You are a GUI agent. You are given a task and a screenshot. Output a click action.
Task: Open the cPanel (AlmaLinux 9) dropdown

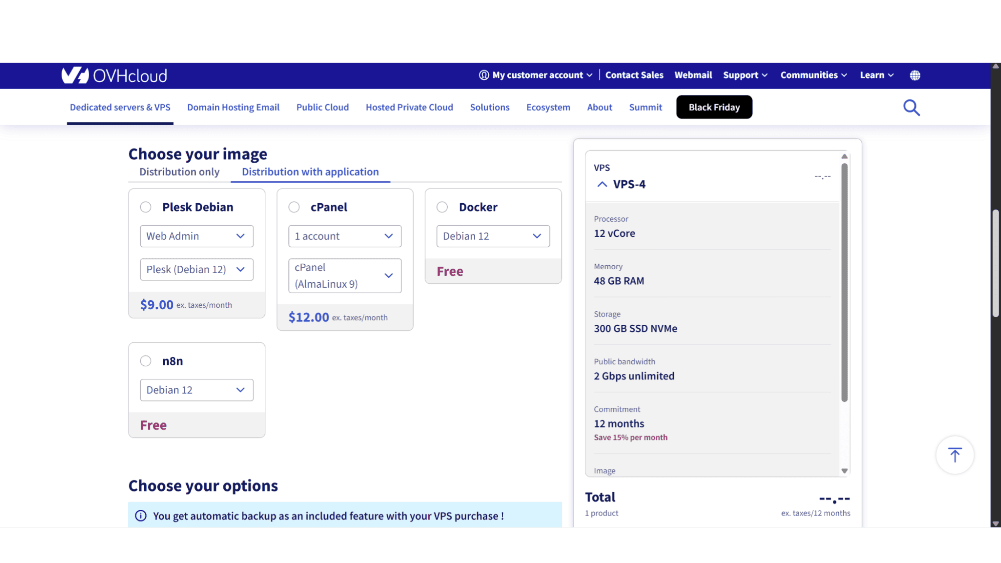345,276
